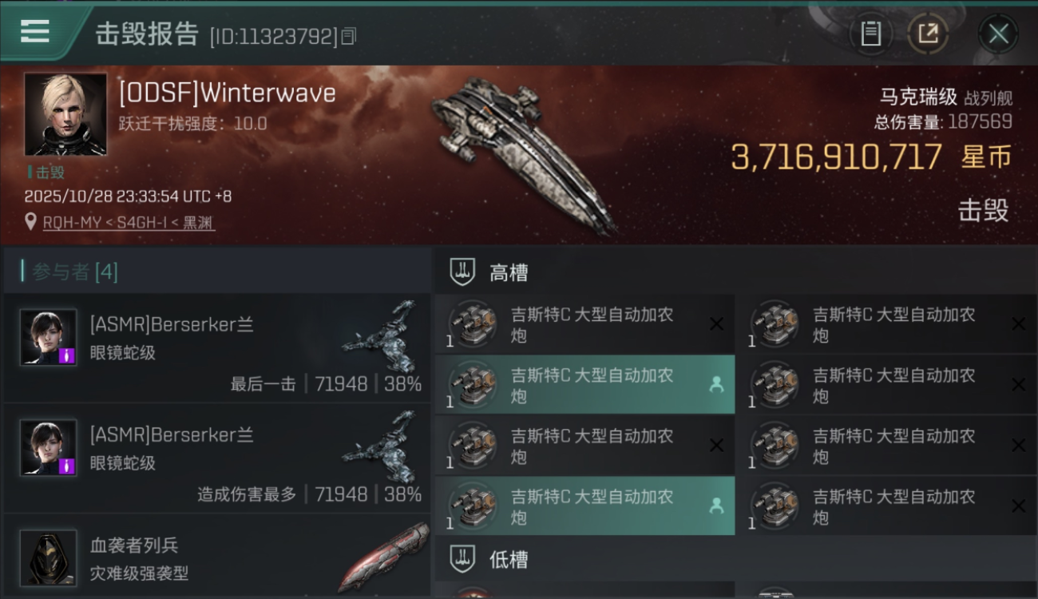Close the kill report window
Viewport: 1038px width, 599px height.
pyautogui.click(x=998, y=34)
